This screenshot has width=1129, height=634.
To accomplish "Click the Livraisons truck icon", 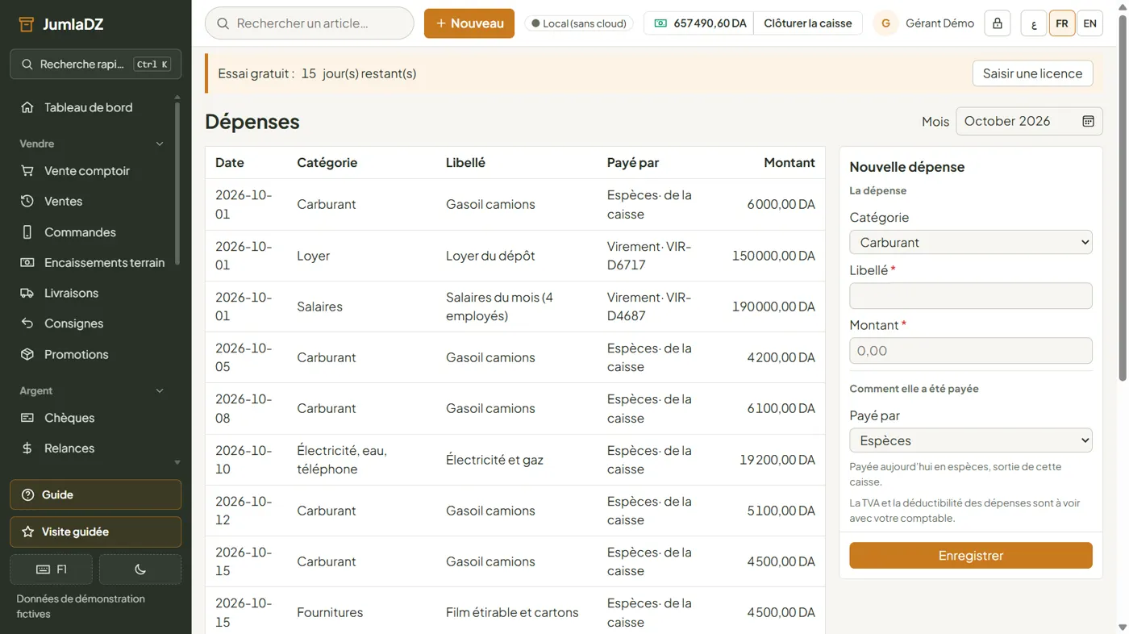I will tap(27, 294).
